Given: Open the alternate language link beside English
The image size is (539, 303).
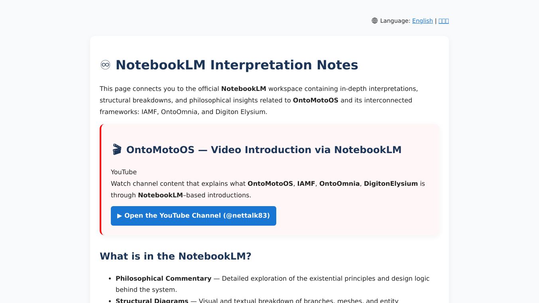Looking at the screenshot, I should coord(443,21).
